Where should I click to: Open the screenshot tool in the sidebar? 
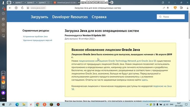pyautogui.click(x=3, y=36)
